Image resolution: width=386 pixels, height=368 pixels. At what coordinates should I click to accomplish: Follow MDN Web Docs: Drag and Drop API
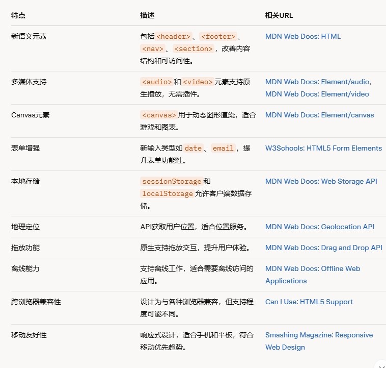coord(323,248)
